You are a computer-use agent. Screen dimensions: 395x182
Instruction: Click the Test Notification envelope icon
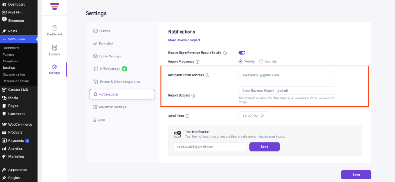(x=177, y=135)
